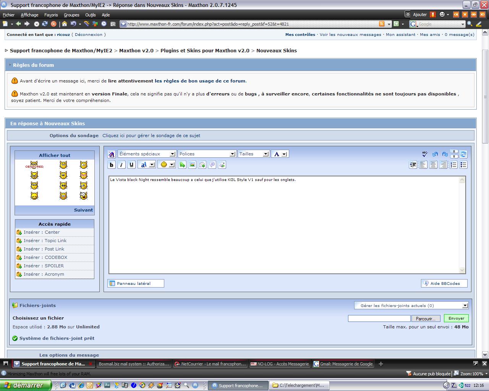
Task: Redo the last editor action
Action: tap(445, 154)
